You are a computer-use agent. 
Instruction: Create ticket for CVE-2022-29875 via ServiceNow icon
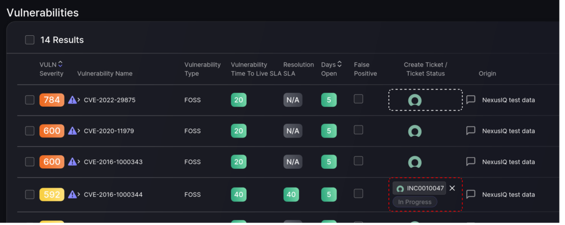coord(415,100)
